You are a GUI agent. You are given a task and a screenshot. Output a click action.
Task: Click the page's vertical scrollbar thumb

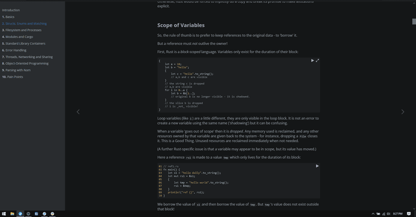tap(414, 22)
